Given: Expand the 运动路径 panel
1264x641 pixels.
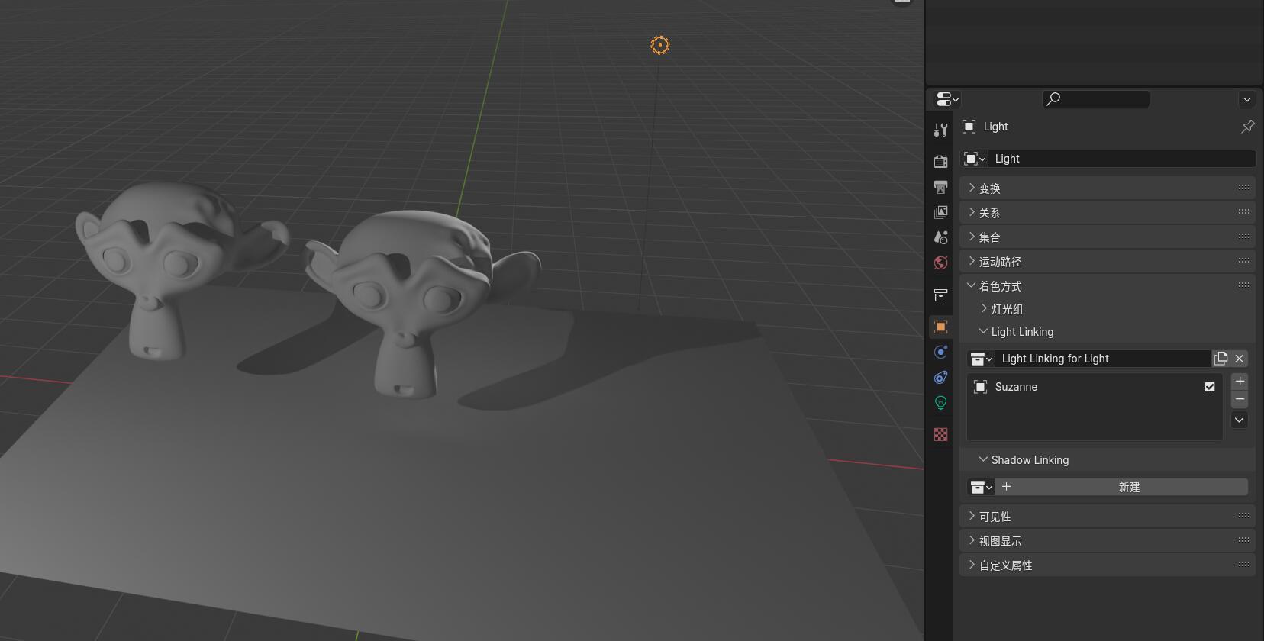Looking at the screenshot, I should coord(1107,261).
